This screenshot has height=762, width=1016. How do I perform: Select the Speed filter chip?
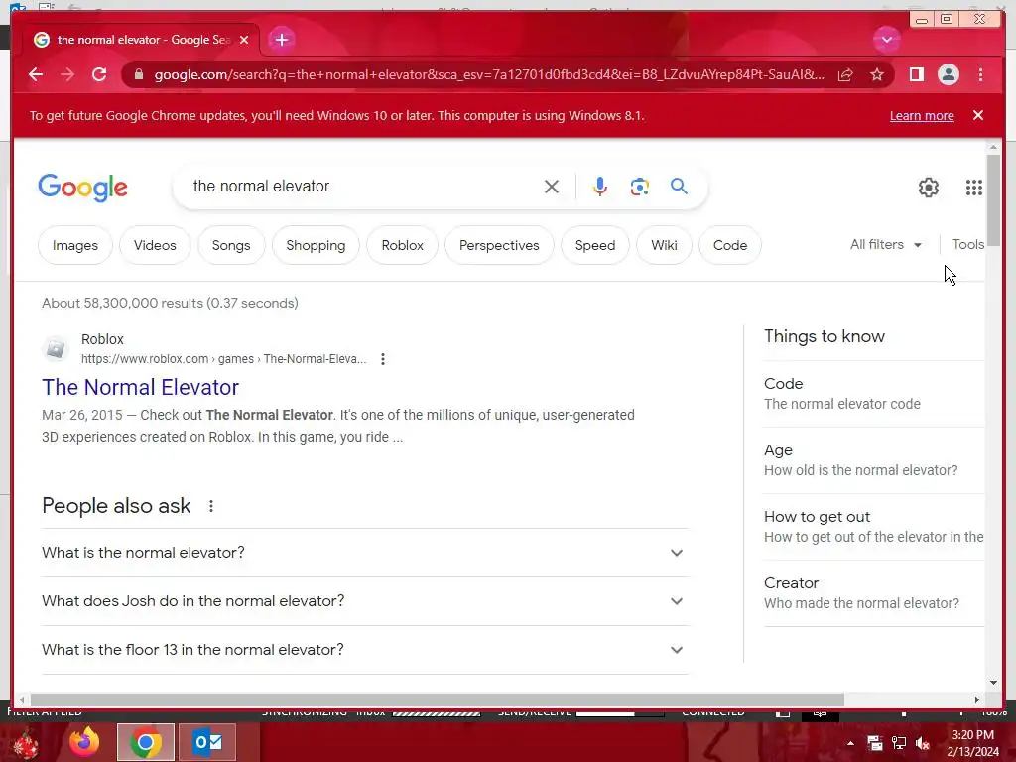(x=595, y=245)
